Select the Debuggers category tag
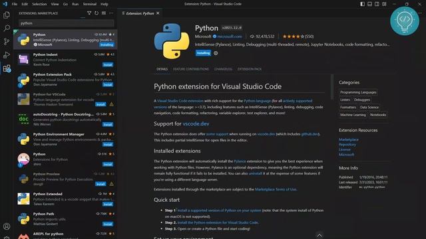The width and height of the screenshot is (426, 239). (x=362, y=100)
